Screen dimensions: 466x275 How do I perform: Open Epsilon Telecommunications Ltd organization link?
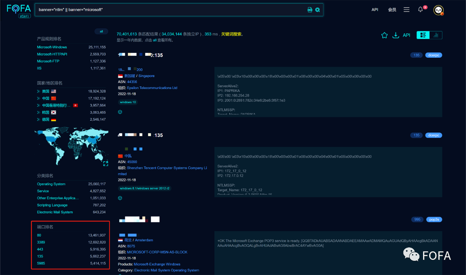[152, 88]
